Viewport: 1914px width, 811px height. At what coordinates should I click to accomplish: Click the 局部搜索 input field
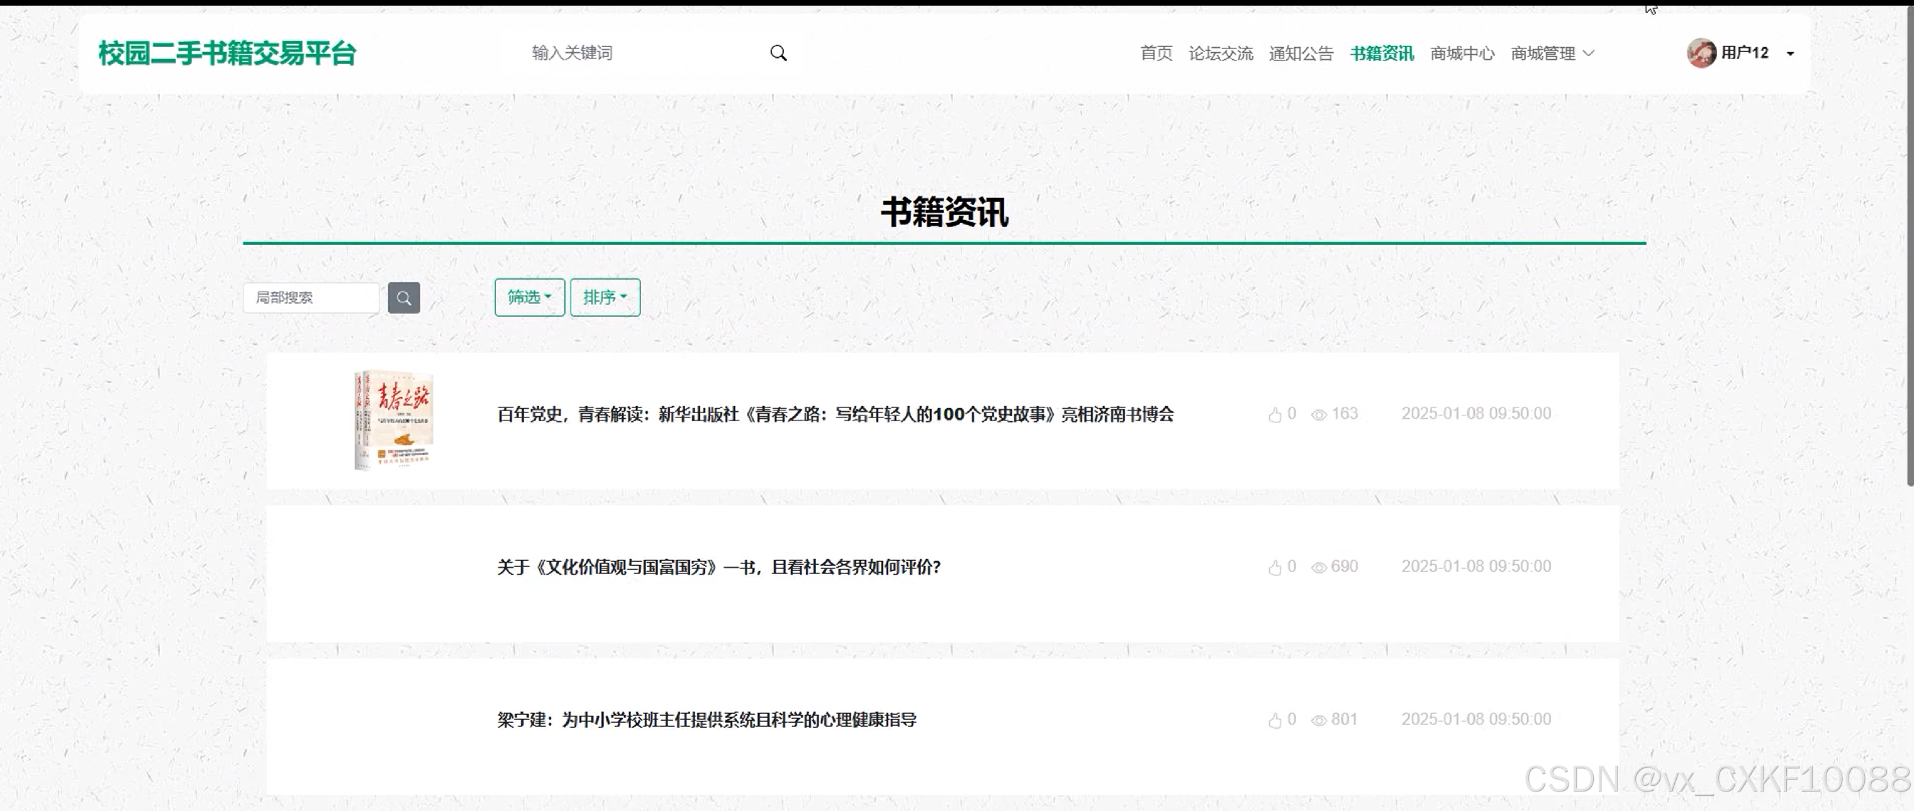point(311,298)
